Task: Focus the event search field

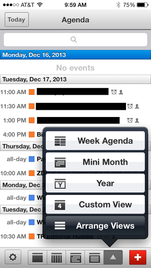Action: point(75,40)
